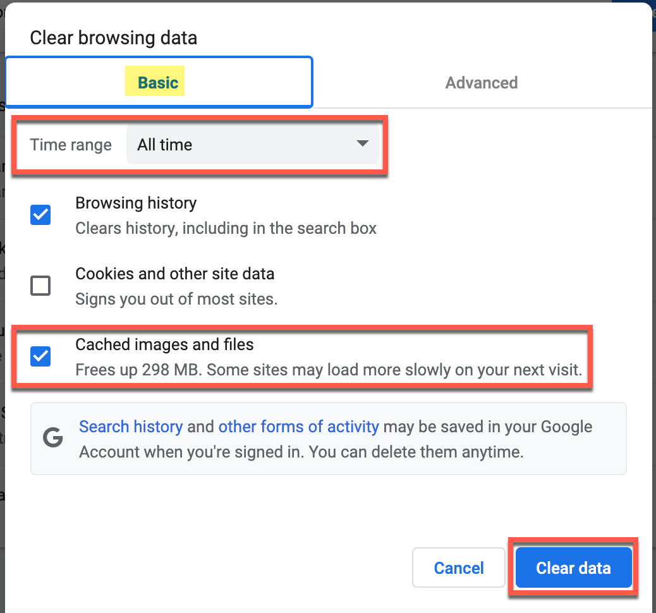Click the other forms of activity link
Image resolution: width=656 pixels, height=613 pixels.
point(299,427)
